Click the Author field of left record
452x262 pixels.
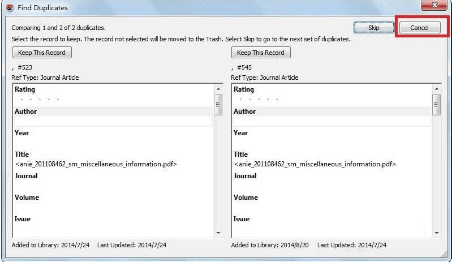113,121
